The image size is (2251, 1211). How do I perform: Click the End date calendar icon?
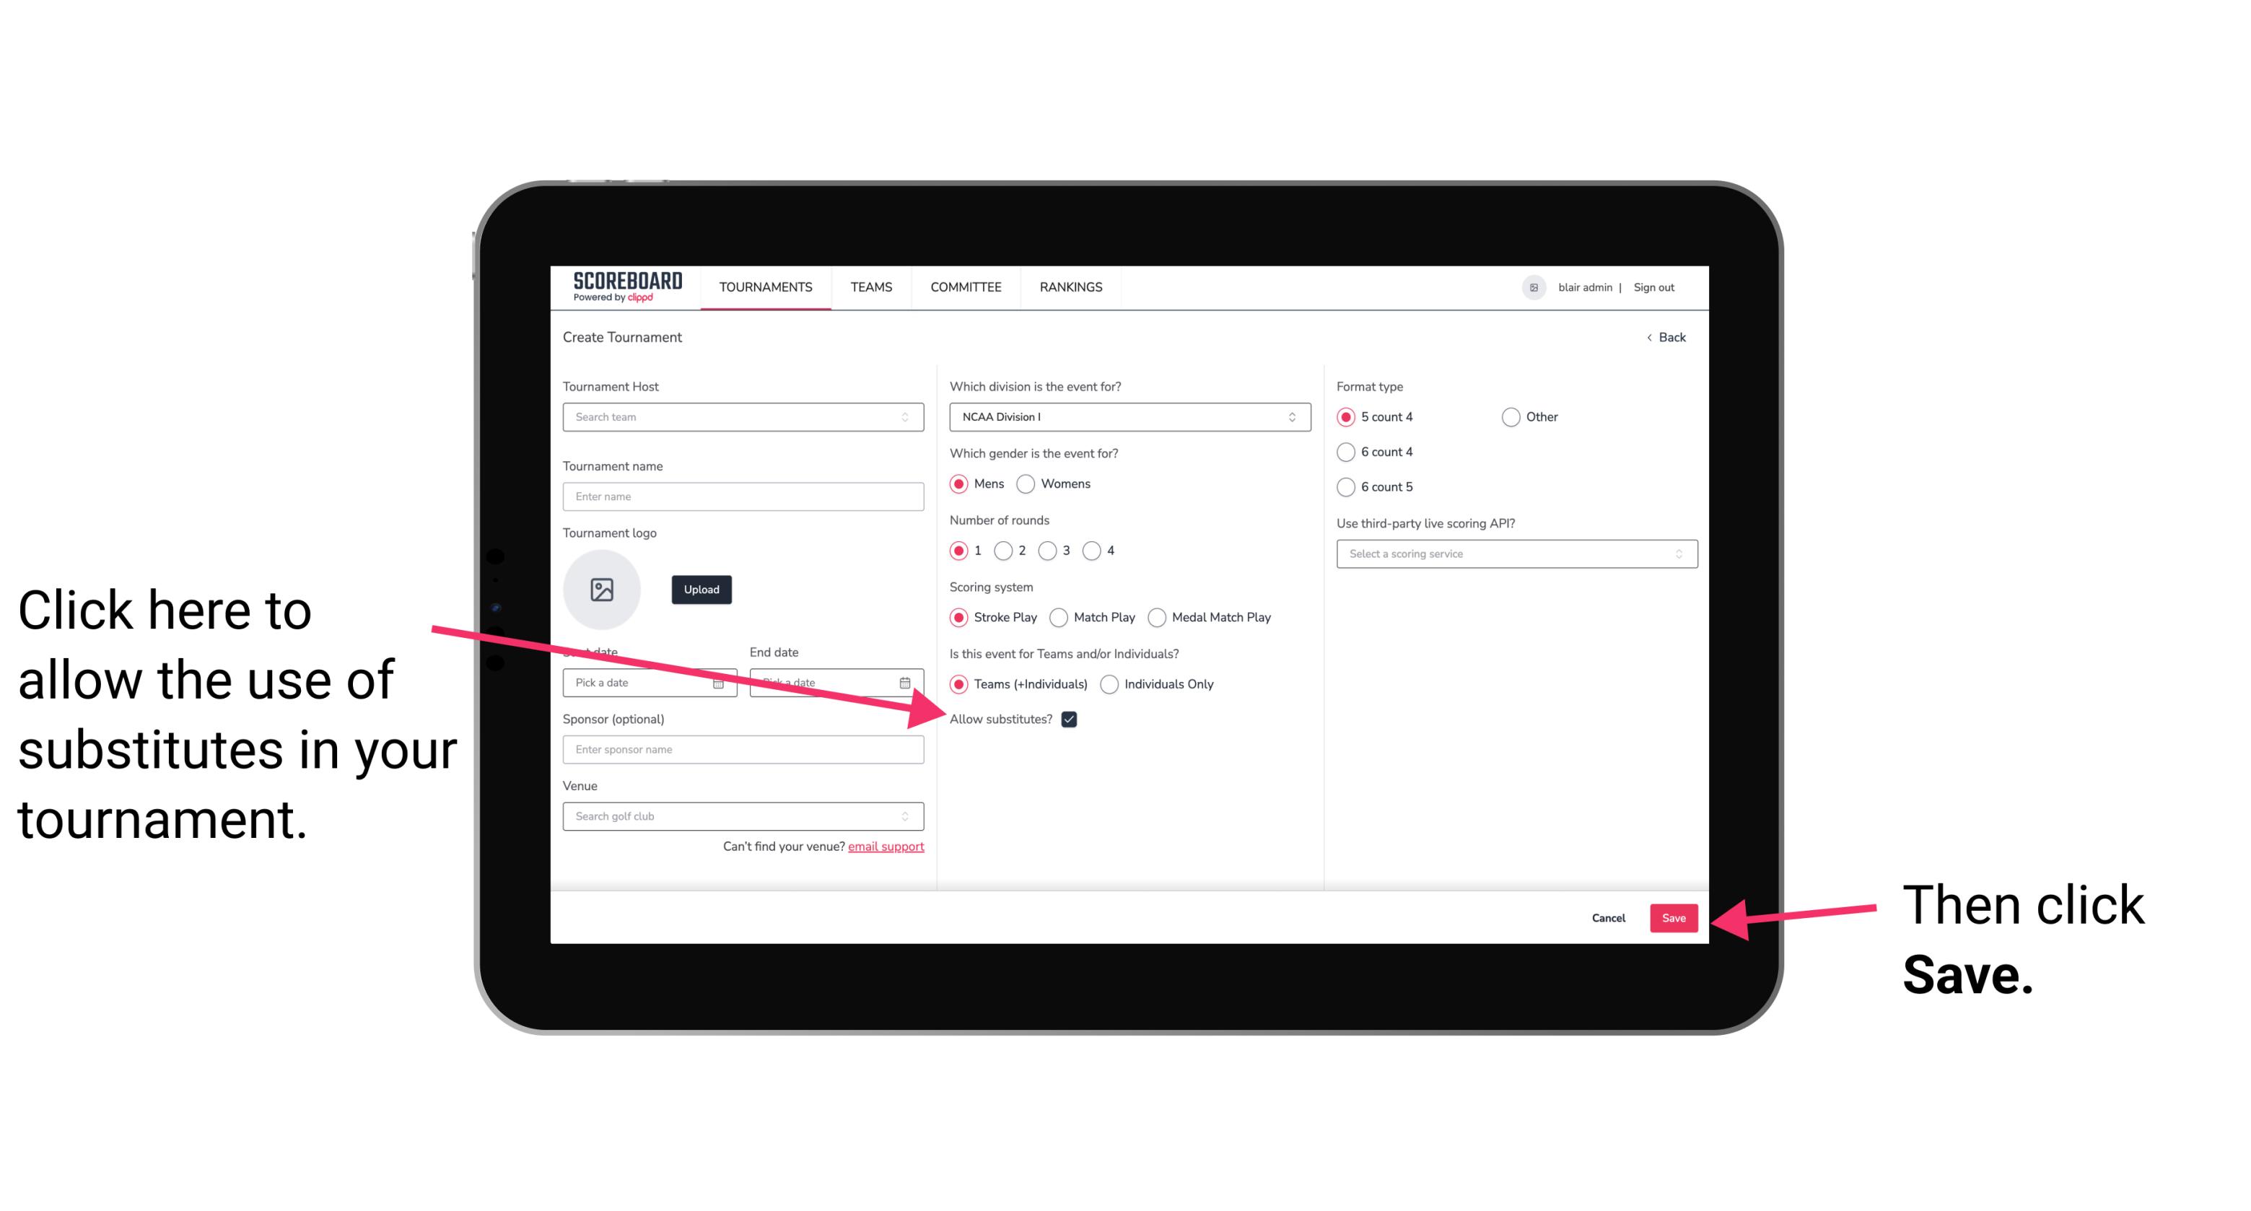pyautogui.click(x=906, y=681)
